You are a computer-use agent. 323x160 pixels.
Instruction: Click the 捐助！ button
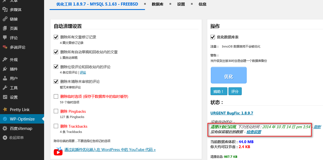coord(219,91)
